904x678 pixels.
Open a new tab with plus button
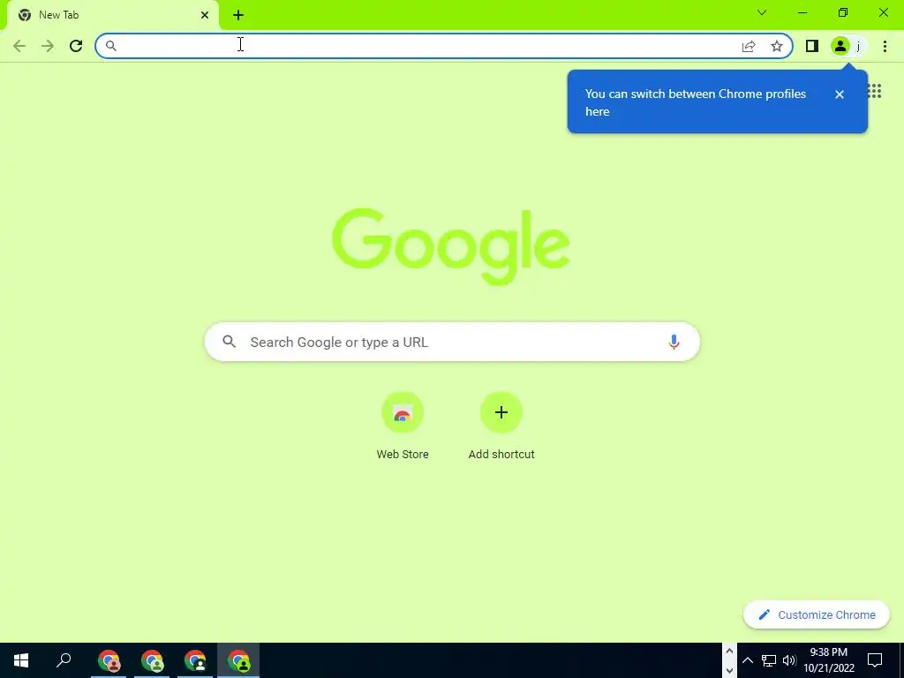pyautogui.click(x=238, y=15)
